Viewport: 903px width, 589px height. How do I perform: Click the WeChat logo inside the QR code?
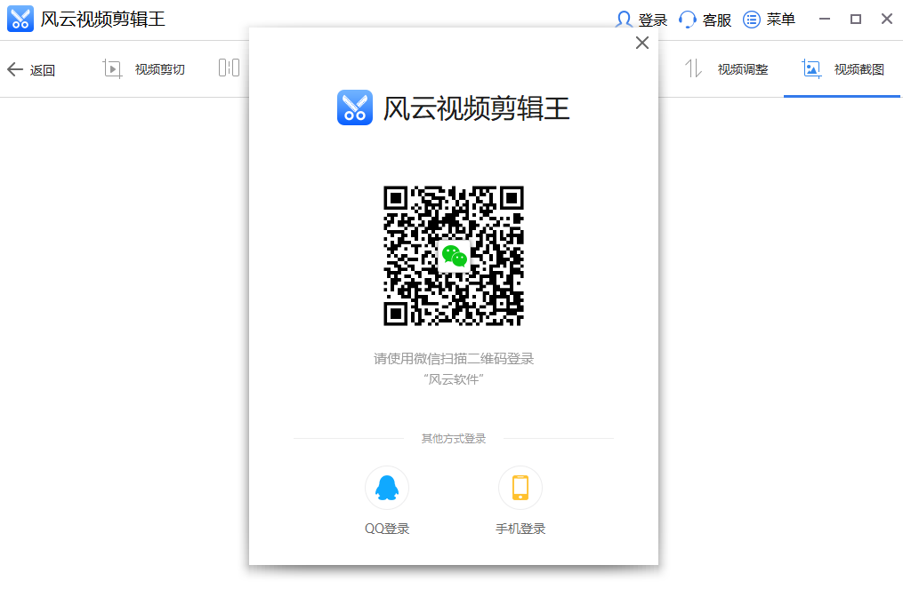pyautogui.click(x=454, y=256)
